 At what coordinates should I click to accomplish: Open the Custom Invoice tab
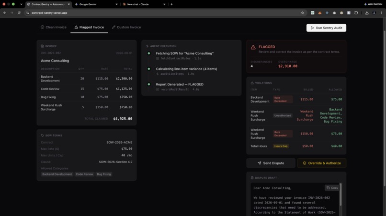pos(126,27)
